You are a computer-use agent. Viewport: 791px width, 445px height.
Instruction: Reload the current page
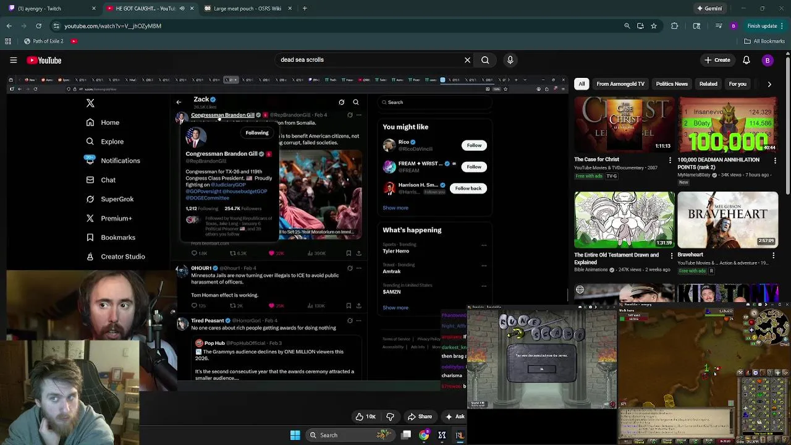pos(38,26)
